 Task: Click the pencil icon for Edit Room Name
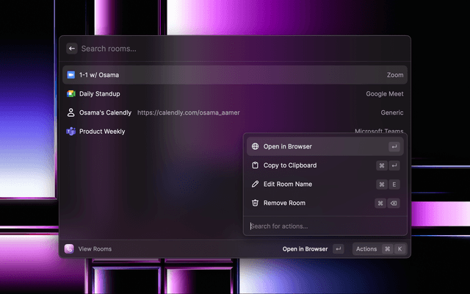pos(255,184)
